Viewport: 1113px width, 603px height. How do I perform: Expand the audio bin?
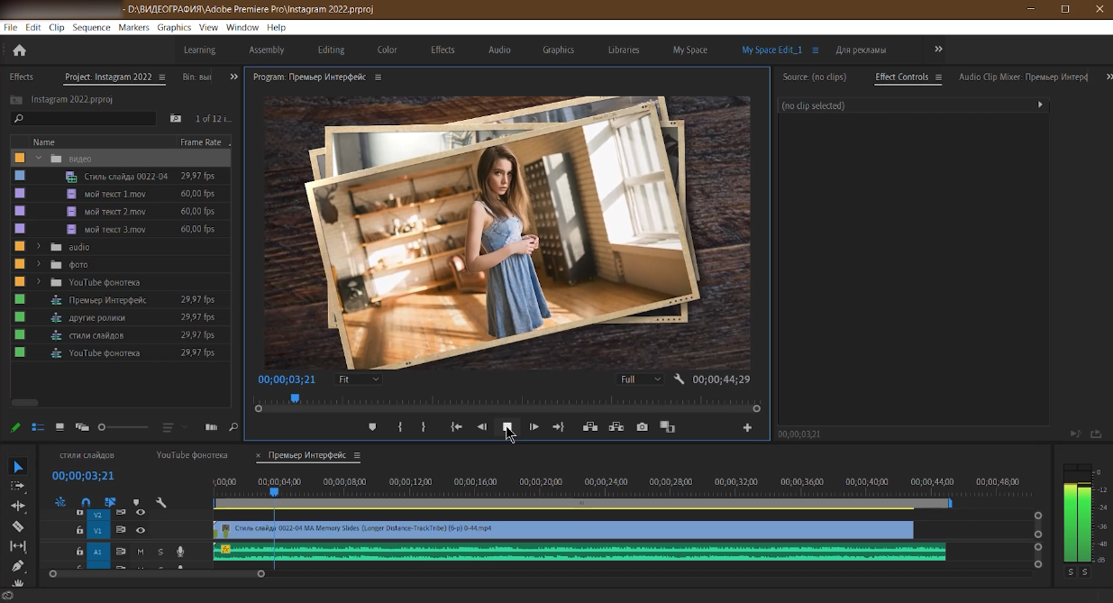pyautogui.click(x=39, y=247)
